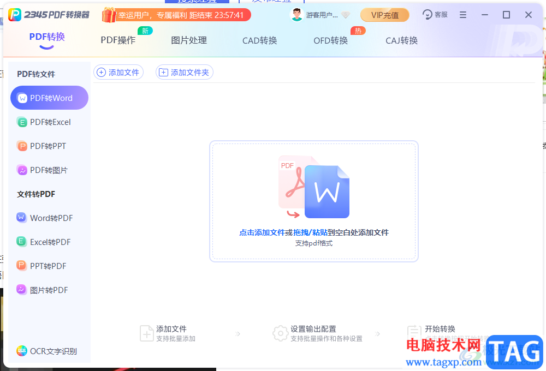Image resolution: width=546 pixels, height=371 pixels.
Task: Select PDF转图片 in the sidebar
Action: (x=50, y=170)
